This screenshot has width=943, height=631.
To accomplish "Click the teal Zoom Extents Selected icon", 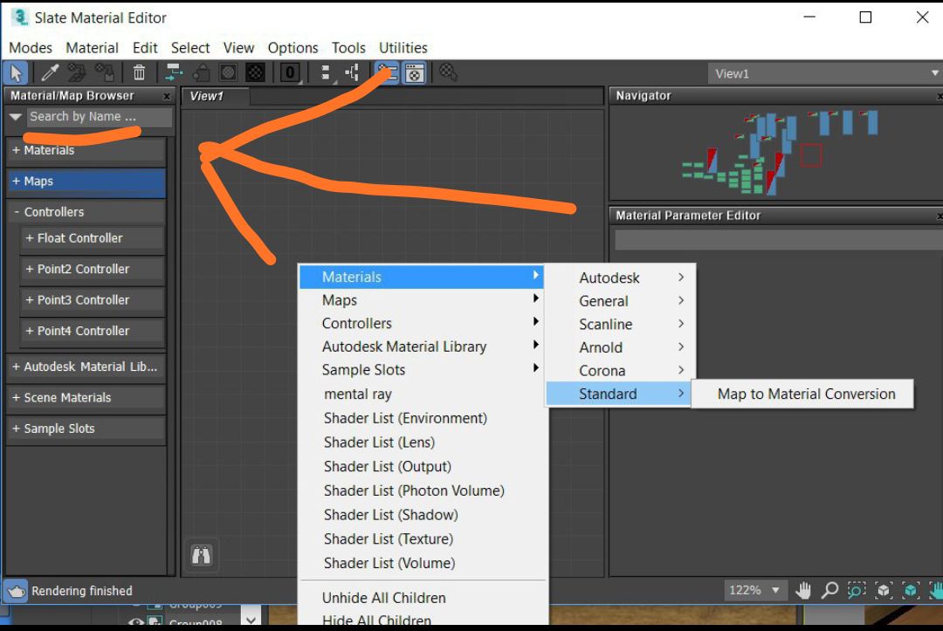I will tap(911, 591).
